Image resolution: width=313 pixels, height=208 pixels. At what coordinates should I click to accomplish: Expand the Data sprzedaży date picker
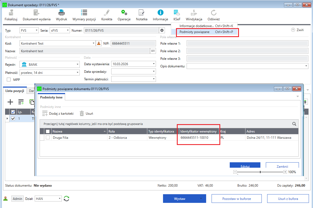click(154, 72)
